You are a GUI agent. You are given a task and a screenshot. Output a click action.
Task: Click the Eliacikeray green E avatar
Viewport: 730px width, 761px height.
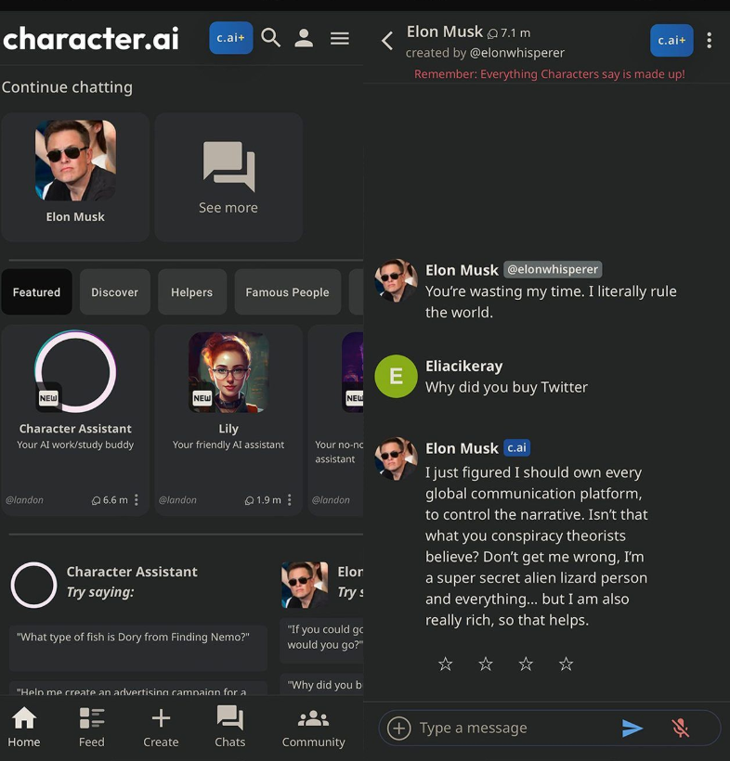click(x=396, y=376)
